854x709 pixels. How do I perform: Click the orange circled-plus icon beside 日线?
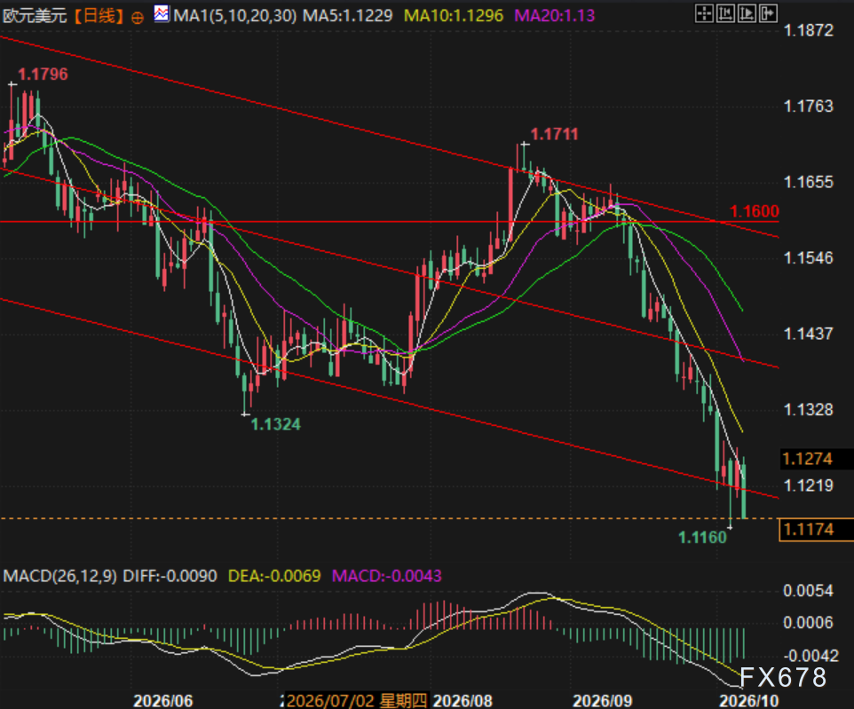[x=138, y=18]
